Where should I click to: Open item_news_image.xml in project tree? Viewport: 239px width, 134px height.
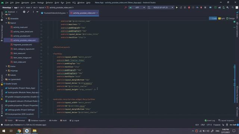[22, 58]
